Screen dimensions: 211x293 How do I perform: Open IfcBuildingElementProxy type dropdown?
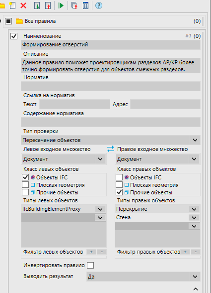click(x=100, y=209)
